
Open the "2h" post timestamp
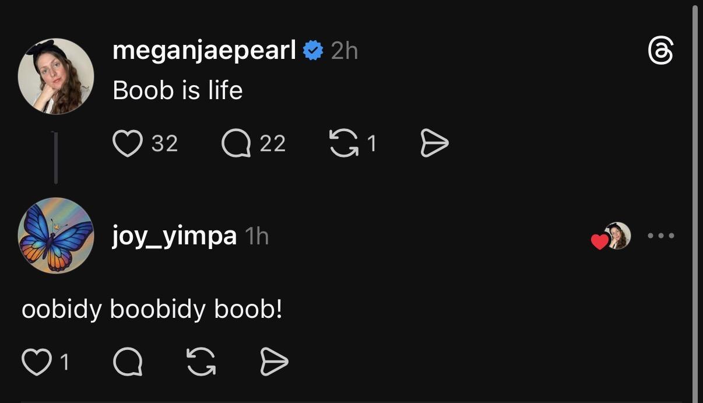(x=344, y=51)
